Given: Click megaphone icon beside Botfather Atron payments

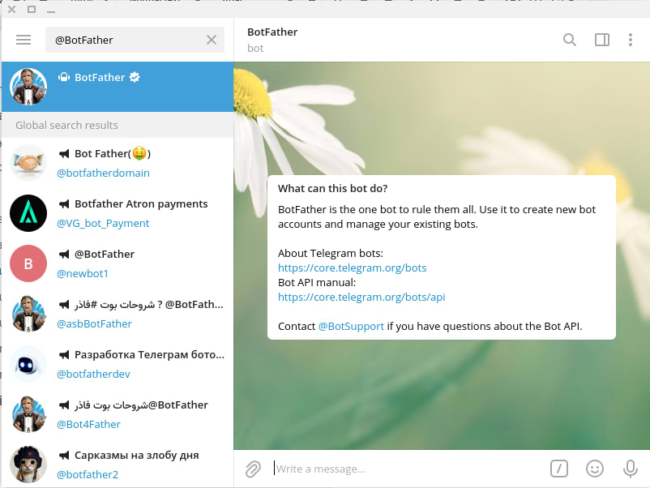Looking at the screenshot, I should click(64, 204).
